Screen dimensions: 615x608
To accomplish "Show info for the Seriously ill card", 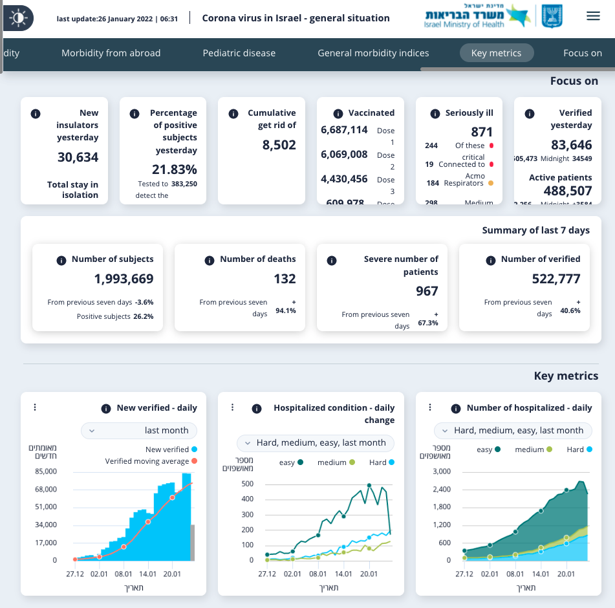I will pos(435,114).
